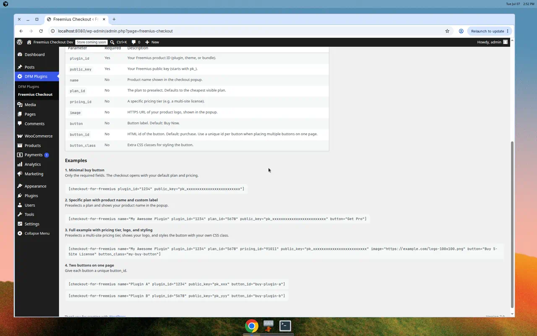Open the Payments menu label

(x=34, y=155)
